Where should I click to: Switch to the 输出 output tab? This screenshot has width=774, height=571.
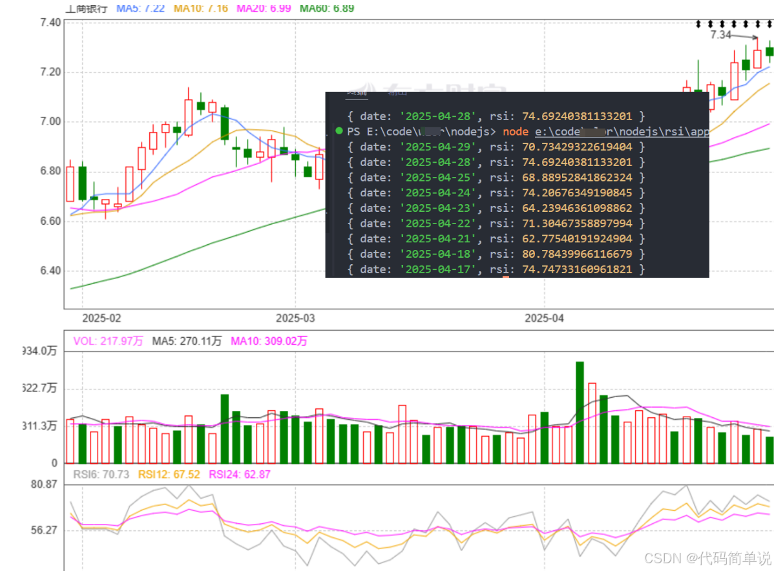pos(397,94)
